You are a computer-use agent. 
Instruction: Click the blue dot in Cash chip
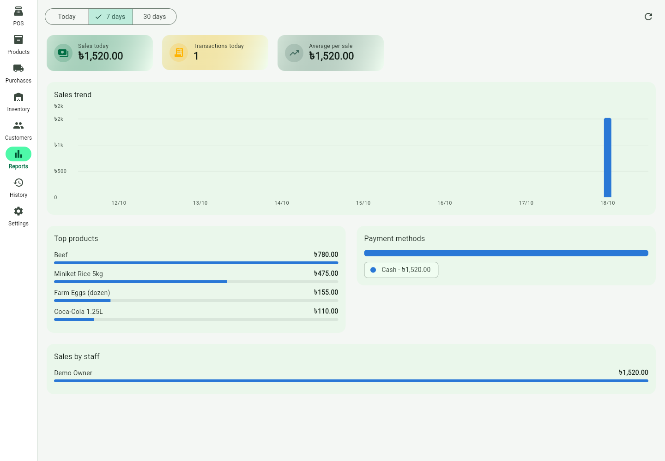point(373,270)
